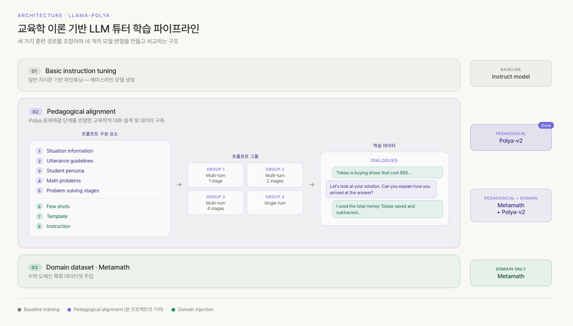Open the Core badge on Polya-v2 card

coord(546,125)
